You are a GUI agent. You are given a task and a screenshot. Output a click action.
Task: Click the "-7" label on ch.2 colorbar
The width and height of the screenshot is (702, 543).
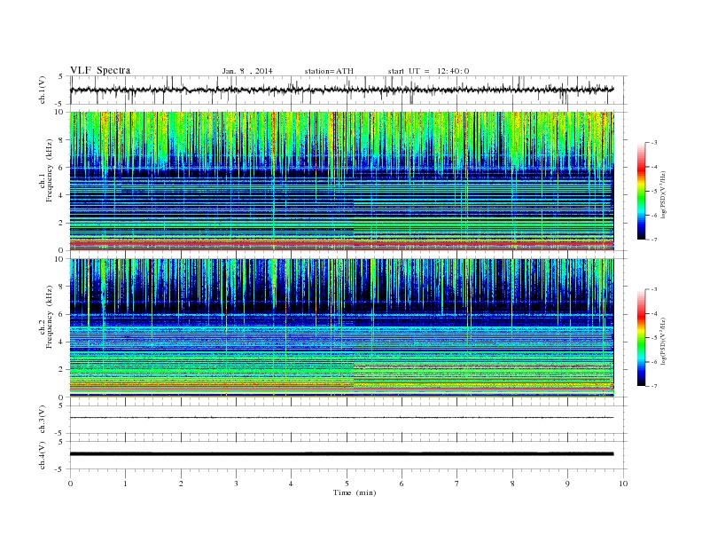tap(654, 386)
